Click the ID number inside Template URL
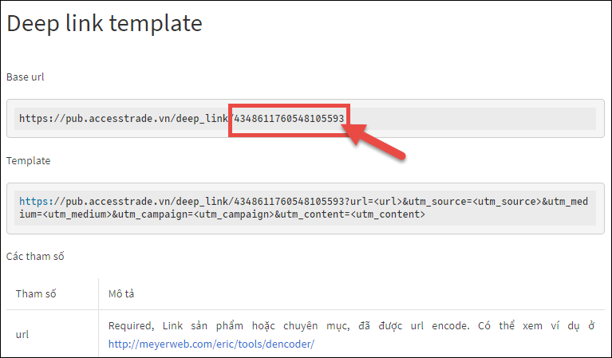 [289, 202]
